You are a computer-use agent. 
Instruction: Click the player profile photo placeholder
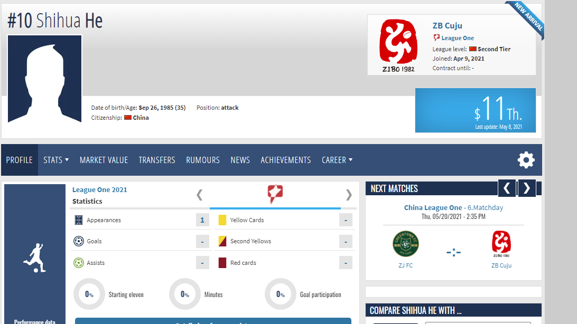coord(45,79)
